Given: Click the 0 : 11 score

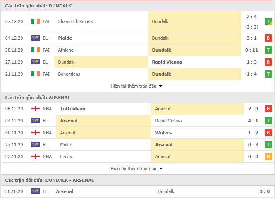Looking at the screenshot, I should 251,50.
